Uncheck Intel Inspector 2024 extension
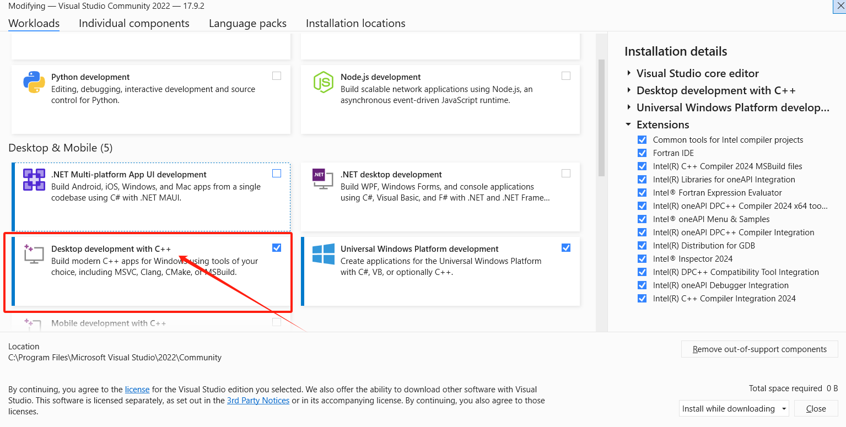 (x=642, y=259)
